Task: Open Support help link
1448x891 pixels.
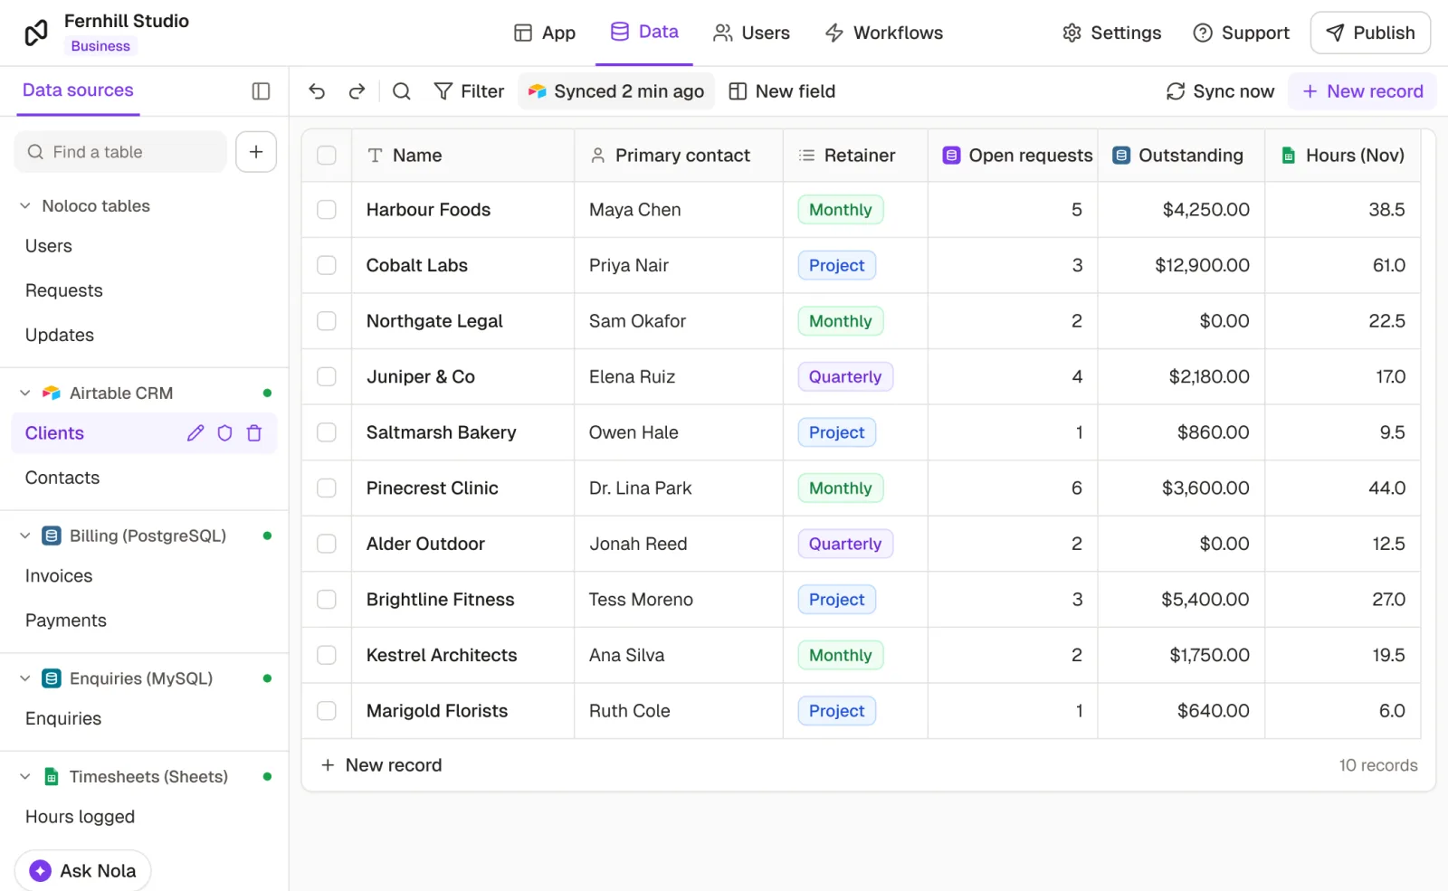Action: [1241, 33]
